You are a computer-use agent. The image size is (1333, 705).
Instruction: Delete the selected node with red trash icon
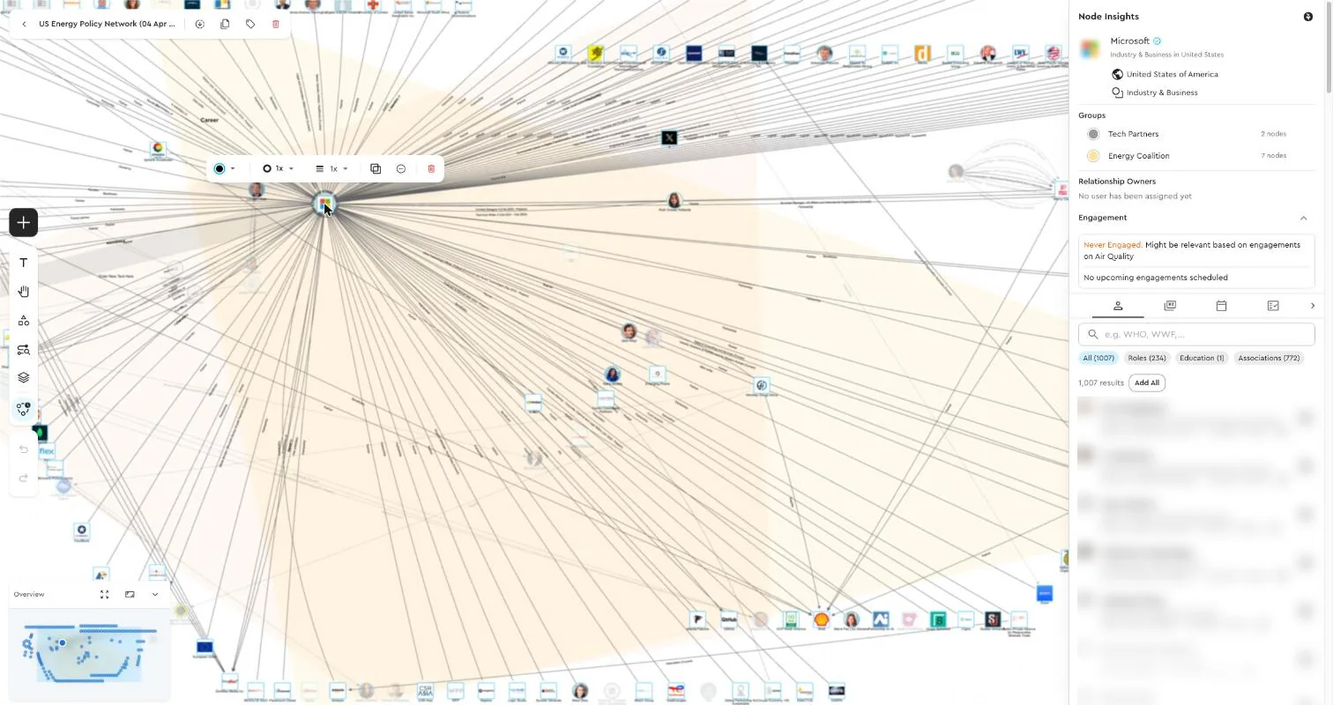coord(431,168)
